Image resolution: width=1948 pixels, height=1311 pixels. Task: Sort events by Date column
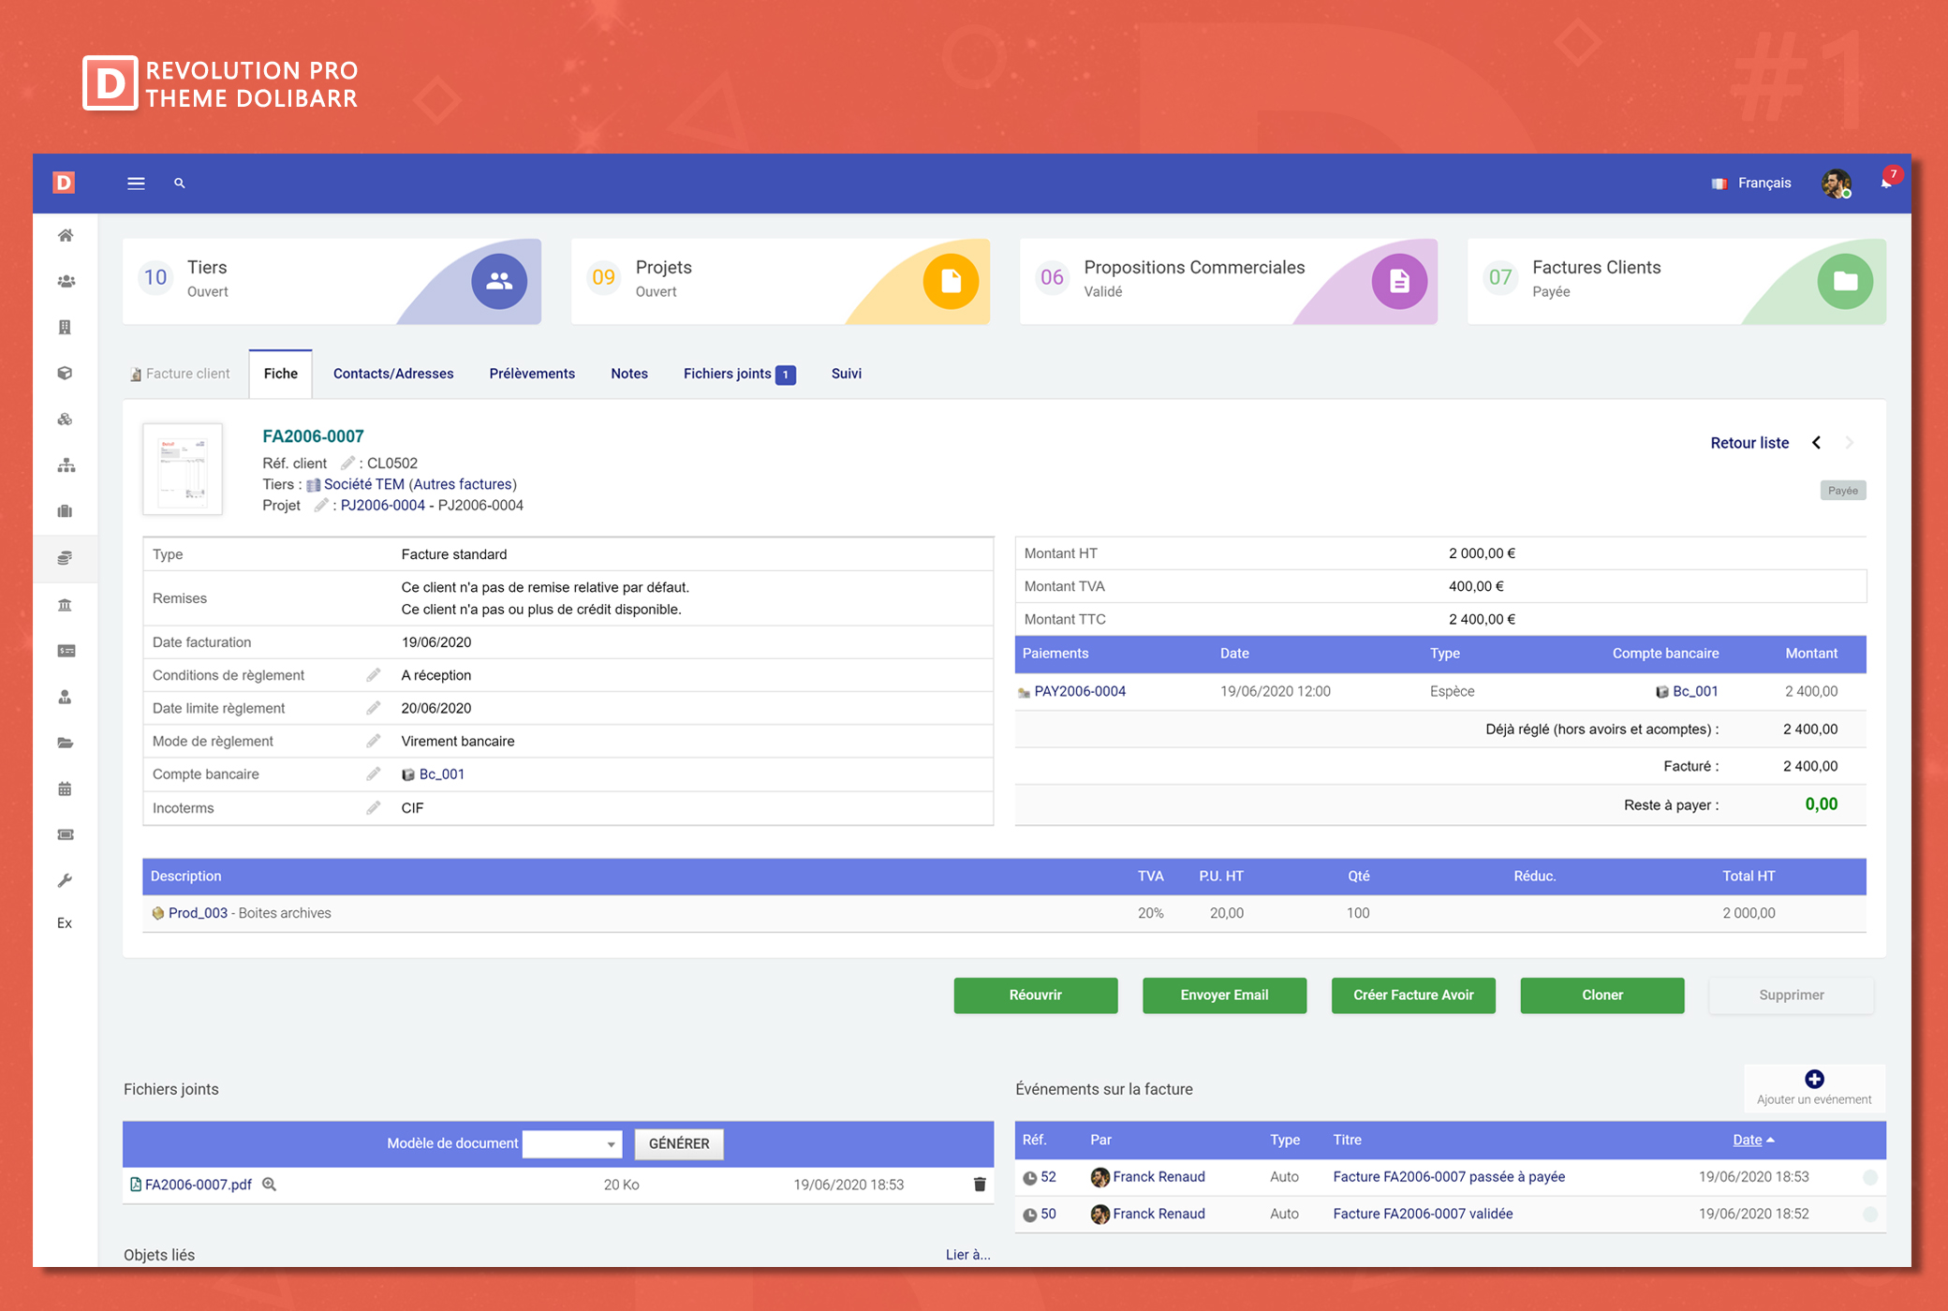tap(1753, 1140)
